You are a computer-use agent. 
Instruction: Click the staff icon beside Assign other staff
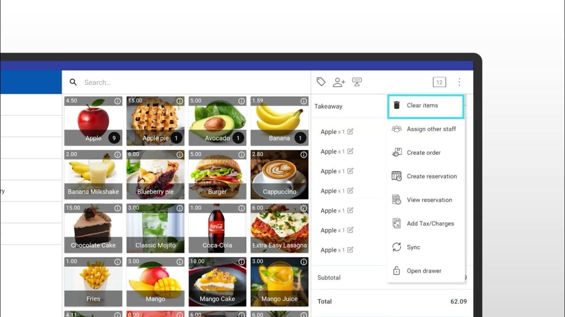(396, 129)
